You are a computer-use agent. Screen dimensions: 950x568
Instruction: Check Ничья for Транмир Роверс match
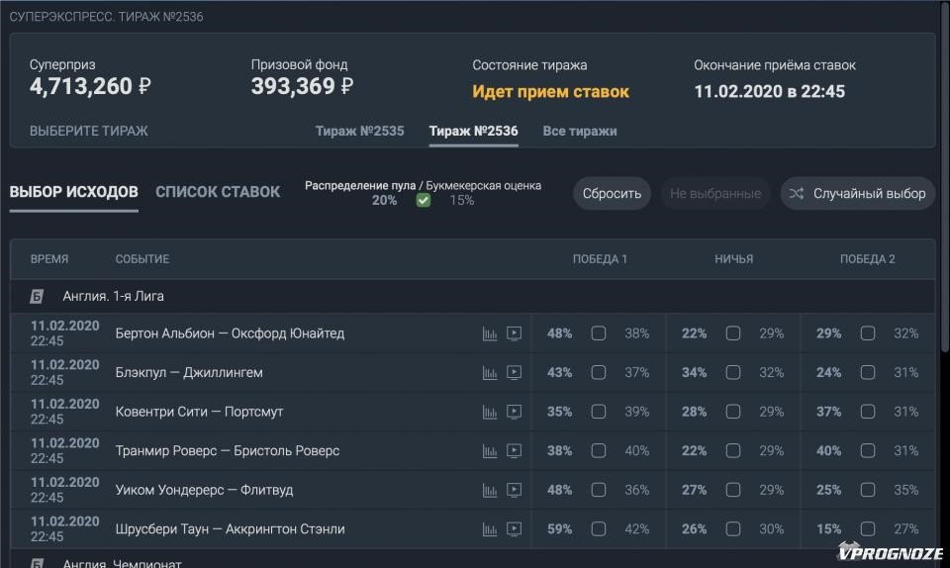(x=733, y=450)
